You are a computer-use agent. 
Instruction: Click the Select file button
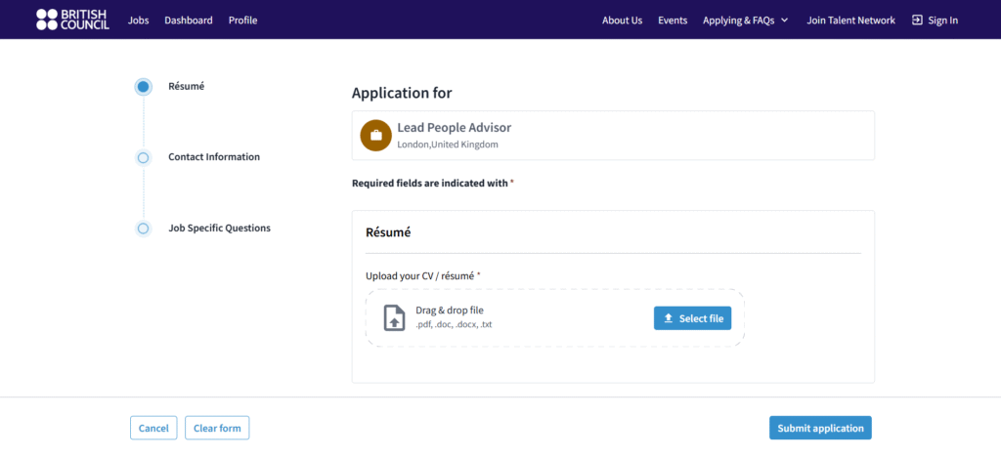[x=692, y=318]
